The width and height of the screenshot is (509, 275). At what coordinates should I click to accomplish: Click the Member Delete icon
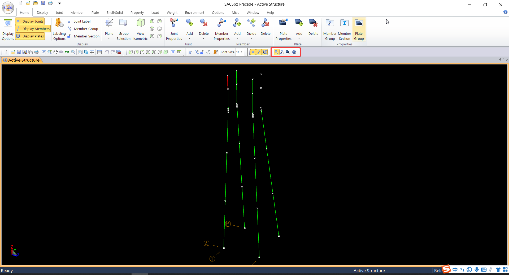pos(265,23)
